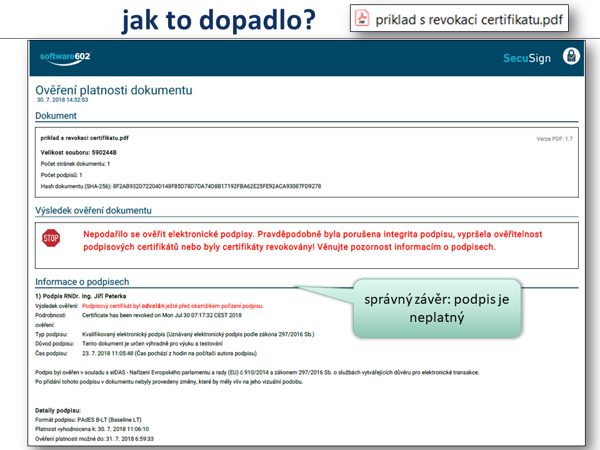Click 'Formát podpisu: PAdES B-LT (Baseline LT)'
The height and width of the screenshot is (450, 600).
88,420
